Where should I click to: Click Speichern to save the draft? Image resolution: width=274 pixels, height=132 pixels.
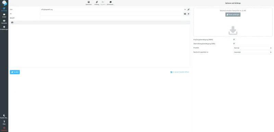pos(89,3)
